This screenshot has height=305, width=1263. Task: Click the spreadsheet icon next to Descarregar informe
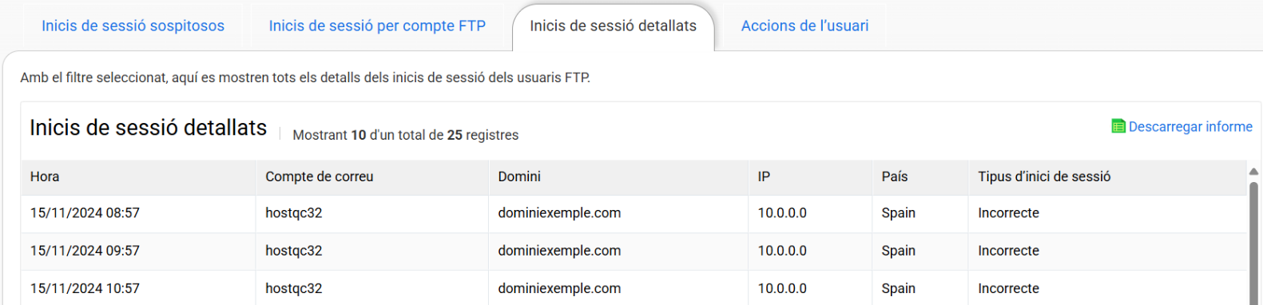click(1118, 127)
